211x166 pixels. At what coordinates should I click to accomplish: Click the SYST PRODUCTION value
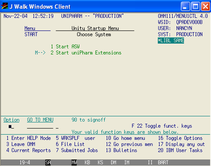[189, 35]
